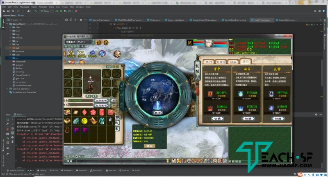Open the VCS menu
Viewport: 328px width, 177px height.
[72, 7]
